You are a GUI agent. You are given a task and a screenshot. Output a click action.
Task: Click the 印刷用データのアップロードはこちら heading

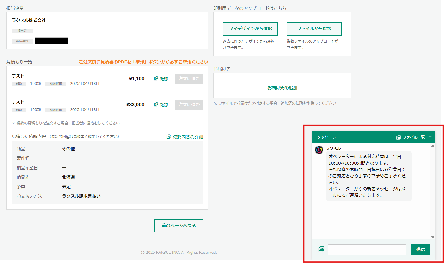pyautogui.click(x=250, y=8)
